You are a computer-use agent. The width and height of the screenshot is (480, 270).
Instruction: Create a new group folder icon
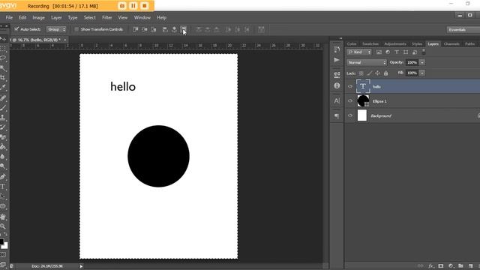click(460, 266)
